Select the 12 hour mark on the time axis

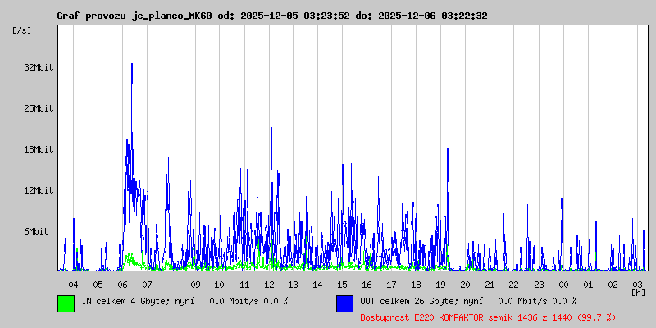pos(269,284)
